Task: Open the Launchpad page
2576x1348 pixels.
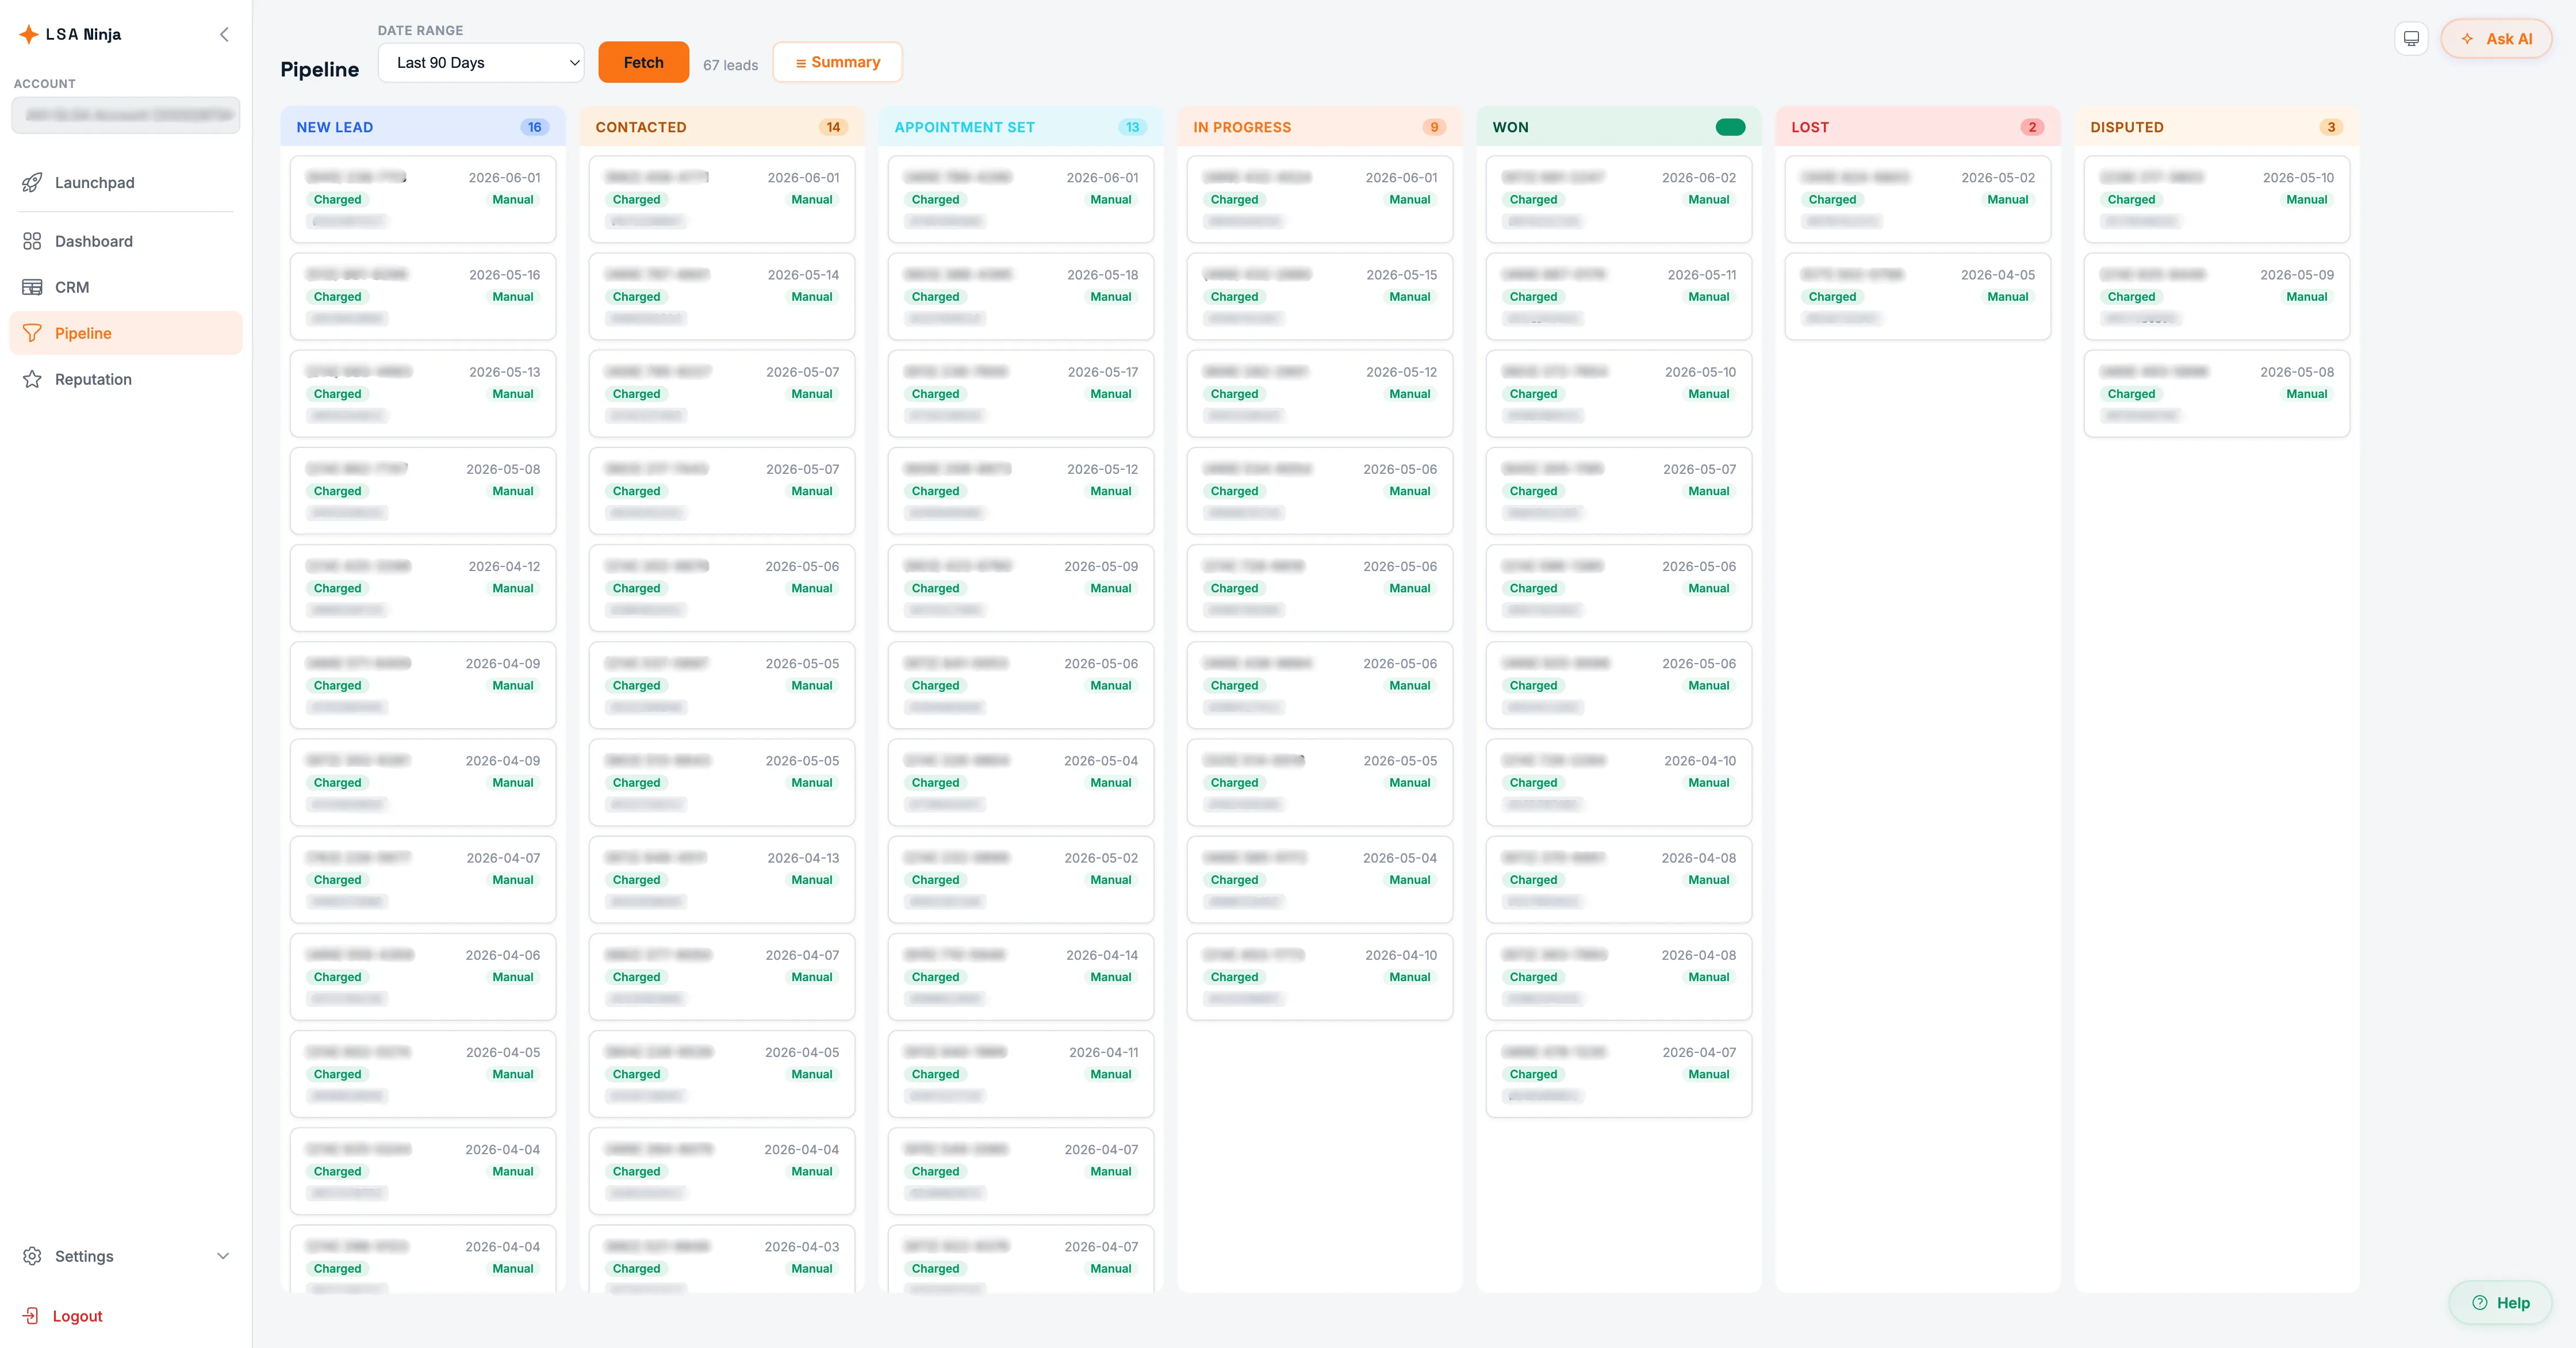Action: pyautogui.click(x=126, y=183)
